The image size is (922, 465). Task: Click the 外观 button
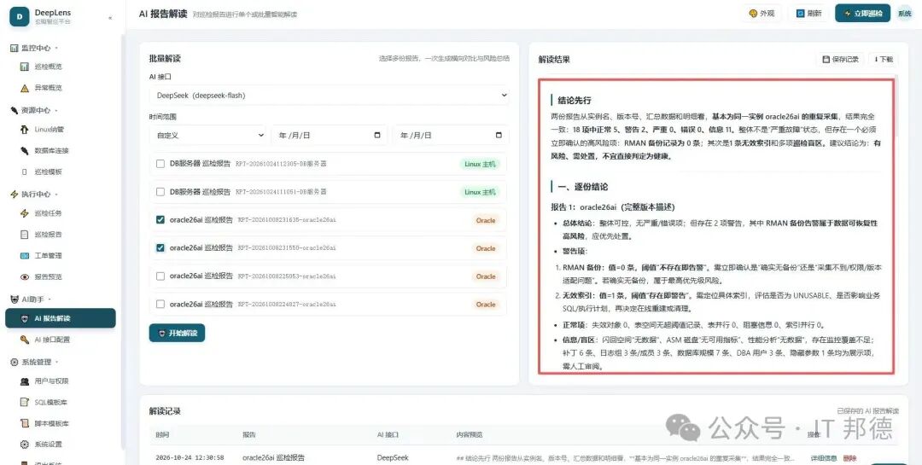point(761,13)
